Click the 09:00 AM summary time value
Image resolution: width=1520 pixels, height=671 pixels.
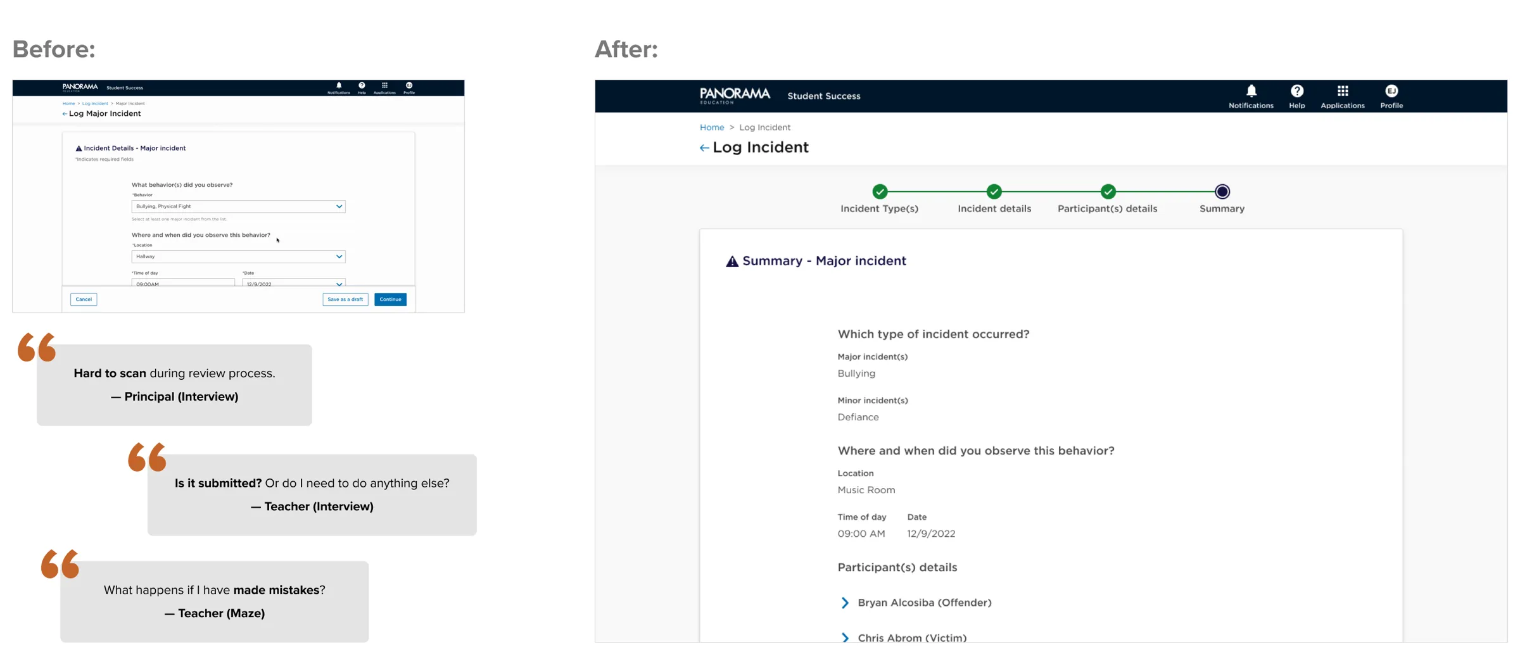pyautogui.click(x=861, y=534)
